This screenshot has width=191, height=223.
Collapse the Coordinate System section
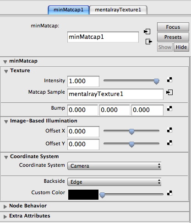tap(6, 157)
